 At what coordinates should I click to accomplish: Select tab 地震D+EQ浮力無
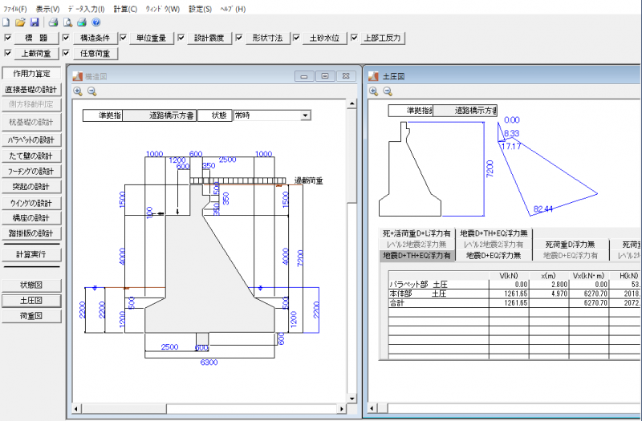pyautogui.click(x=494, y=255)
